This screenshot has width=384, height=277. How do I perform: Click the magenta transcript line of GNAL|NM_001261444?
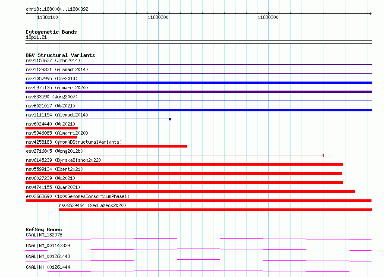point(198,271)
